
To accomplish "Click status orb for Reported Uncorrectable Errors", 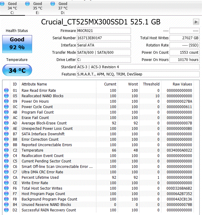I will point(6,145).
